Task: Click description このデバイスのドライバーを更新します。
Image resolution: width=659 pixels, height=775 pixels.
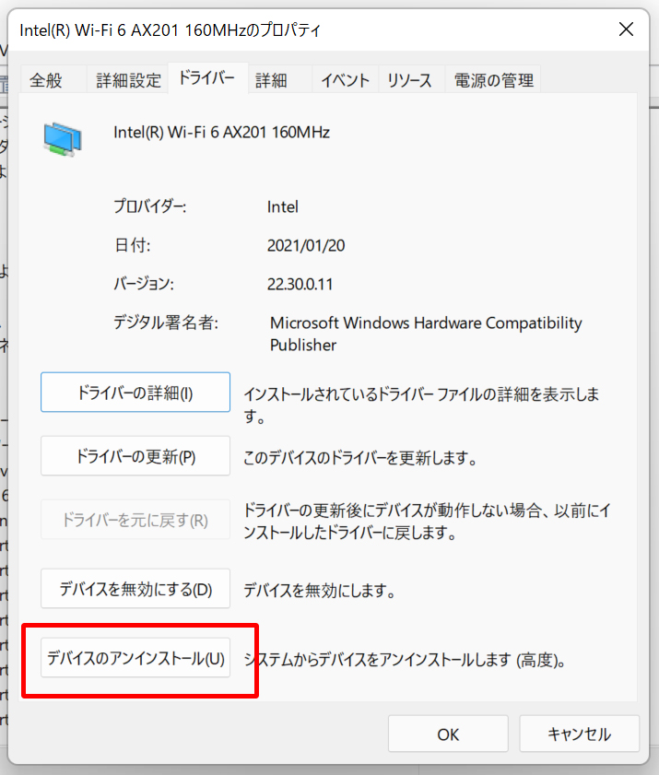Action: [359, 458]
